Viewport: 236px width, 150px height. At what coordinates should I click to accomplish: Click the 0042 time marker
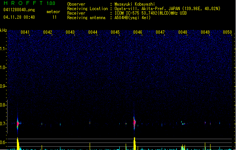coord(48,32)
